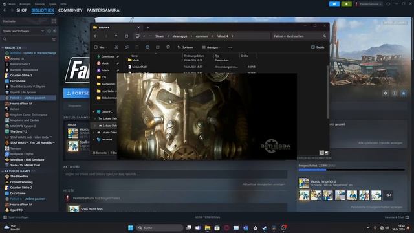Screen dimensions: 414x233
Task: Click steamapps in Explorer address path
Action: 180,36
